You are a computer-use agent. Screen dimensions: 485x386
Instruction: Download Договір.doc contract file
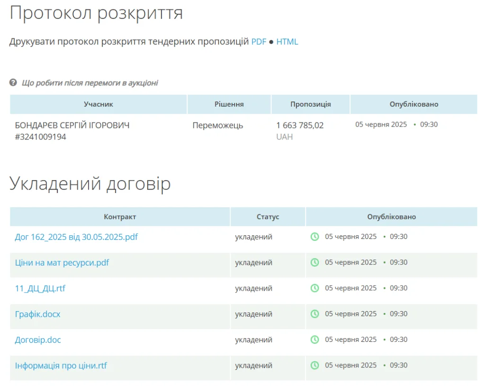pyautogui.click(x=38, y=340)
